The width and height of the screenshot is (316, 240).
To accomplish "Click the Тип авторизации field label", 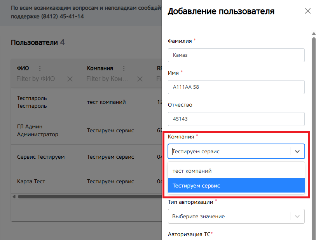I will tap(190, 202).
